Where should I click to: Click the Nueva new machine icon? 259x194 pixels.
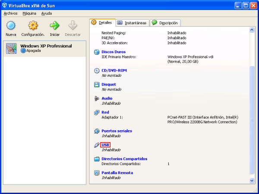11,26
